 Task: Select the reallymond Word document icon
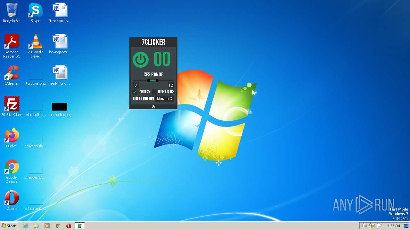[x=60, y=75]
